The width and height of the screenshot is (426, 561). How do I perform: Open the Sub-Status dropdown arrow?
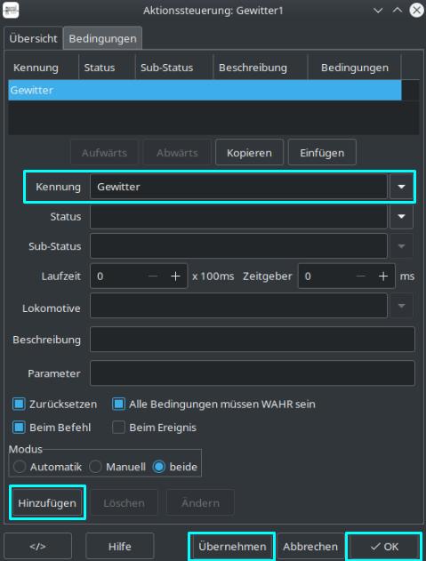[x=401, y=246]
